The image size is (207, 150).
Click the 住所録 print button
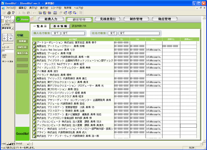pyautogui.click(x=22, y=41)
